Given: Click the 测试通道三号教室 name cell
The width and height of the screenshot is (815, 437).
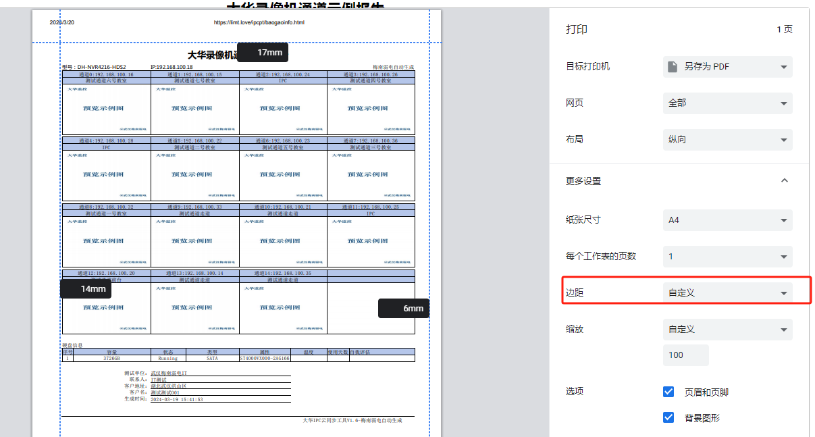Looking at the screenshot, I should click(371, 147).
